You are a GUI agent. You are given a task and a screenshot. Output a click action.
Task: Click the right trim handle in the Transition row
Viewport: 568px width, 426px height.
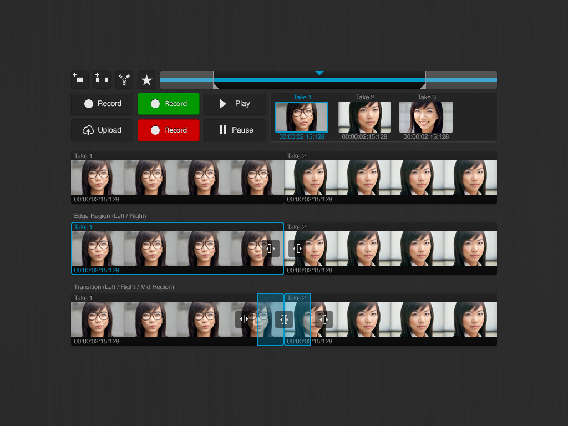tap(324, 319)
